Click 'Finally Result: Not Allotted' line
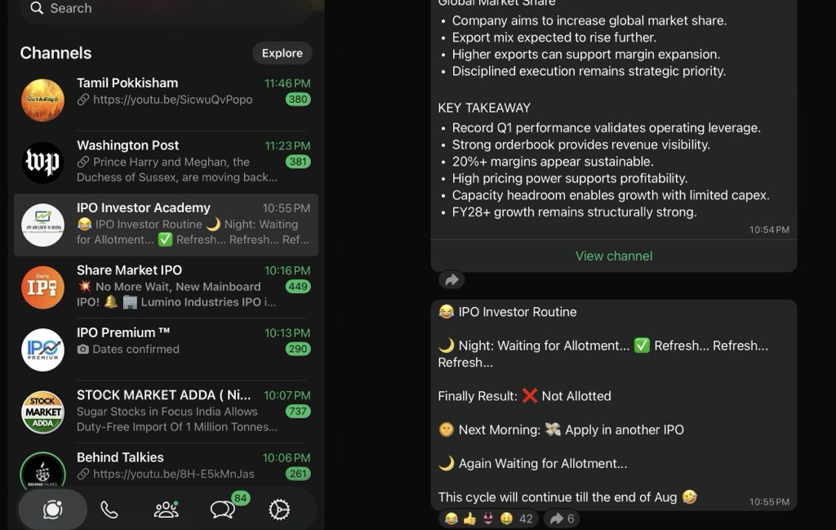The height and width of the screenshot is (530, 836). pyautogui.click(x=525, y=396)
